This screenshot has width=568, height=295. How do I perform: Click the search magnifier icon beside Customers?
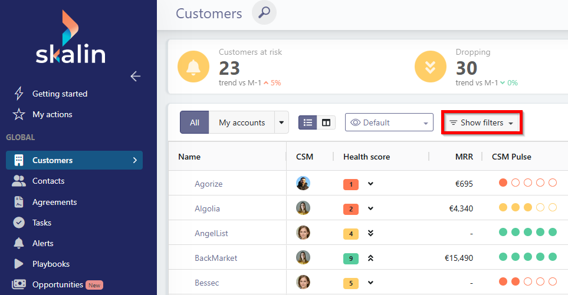(264, 12)
